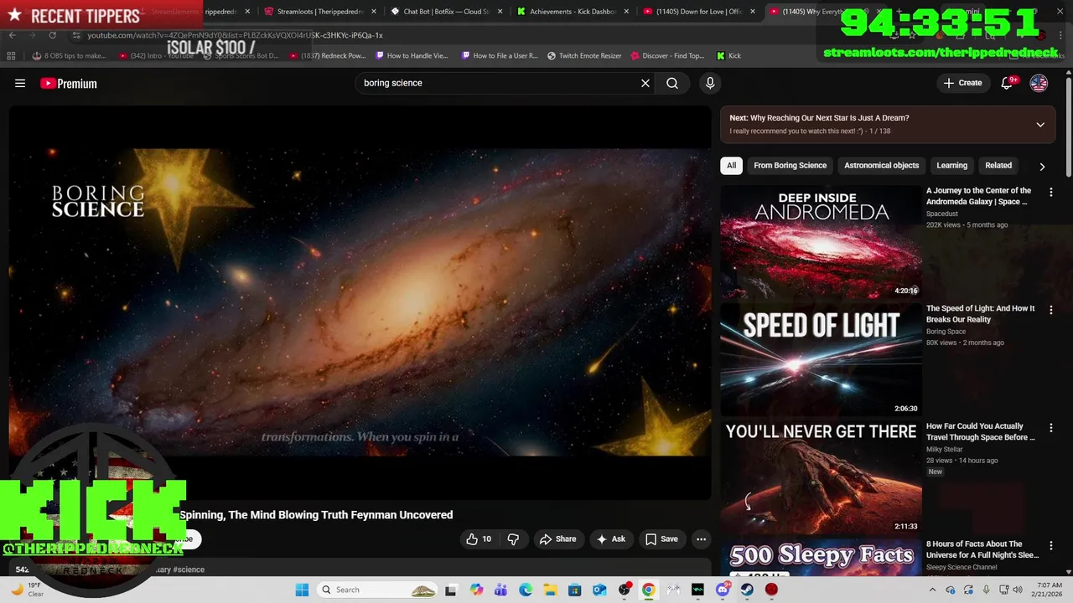1073x603 pixels.
Task: Open the Boring Space channel link
Action: click(946, 332)
